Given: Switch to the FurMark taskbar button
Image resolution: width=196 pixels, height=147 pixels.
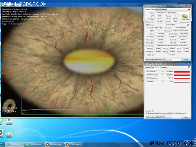Looking at the screenshot, I should coord(54,145).
